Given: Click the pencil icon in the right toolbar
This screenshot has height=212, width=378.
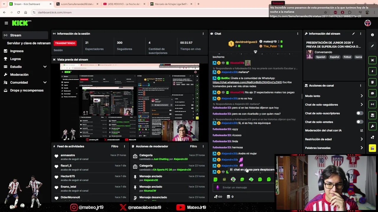Looking at the screenshot, I should (x=372, y=46).
